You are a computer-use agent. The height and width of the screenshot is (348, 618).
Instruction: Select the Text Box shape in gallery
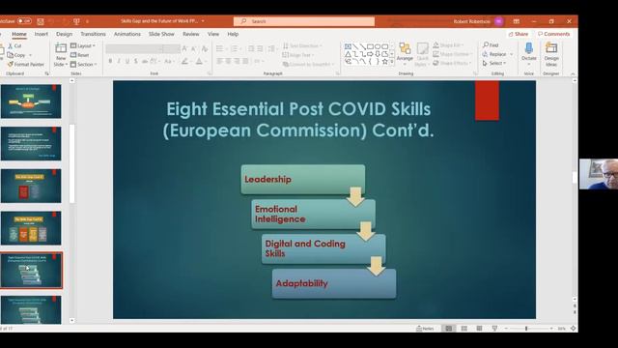[x=348, y=46]
